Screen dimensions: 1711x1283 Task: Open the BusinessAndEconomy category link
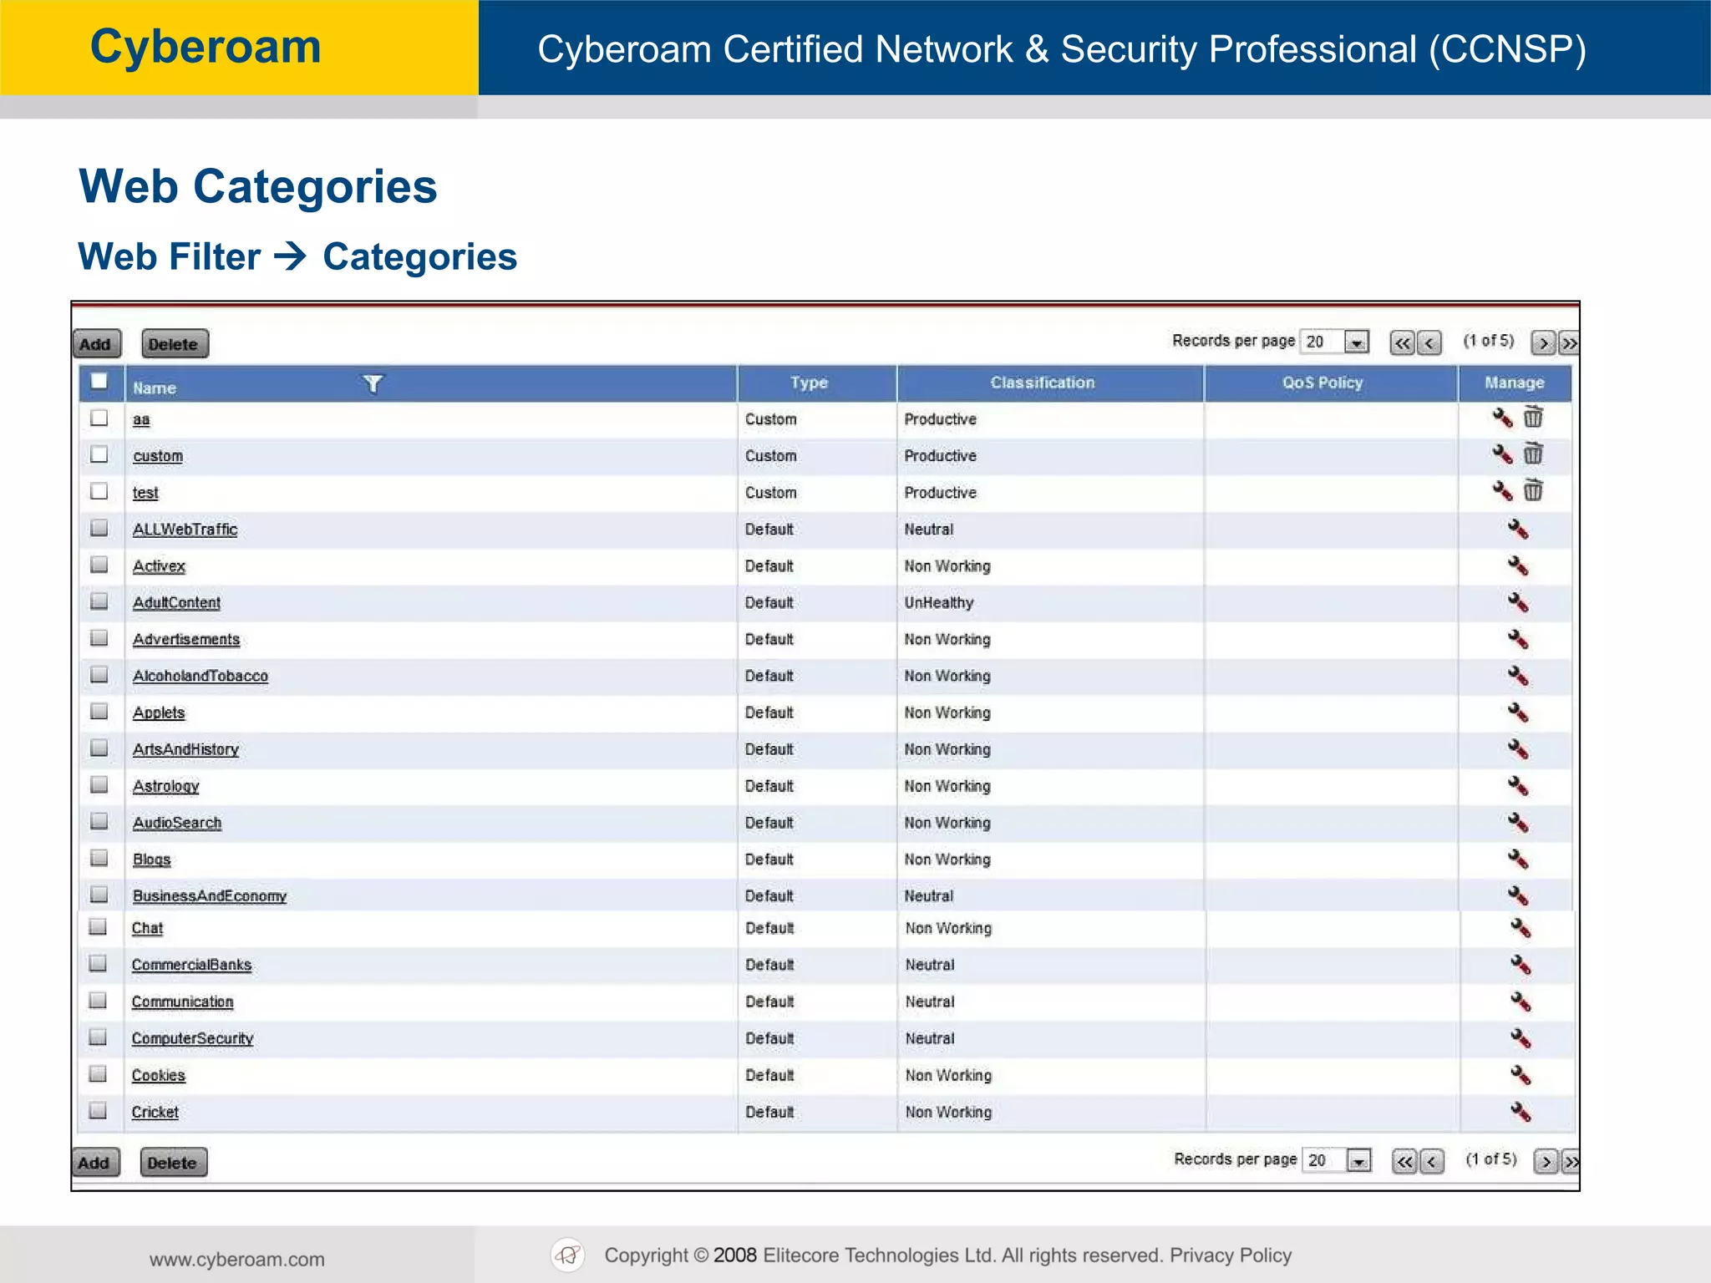pos(210,896)
